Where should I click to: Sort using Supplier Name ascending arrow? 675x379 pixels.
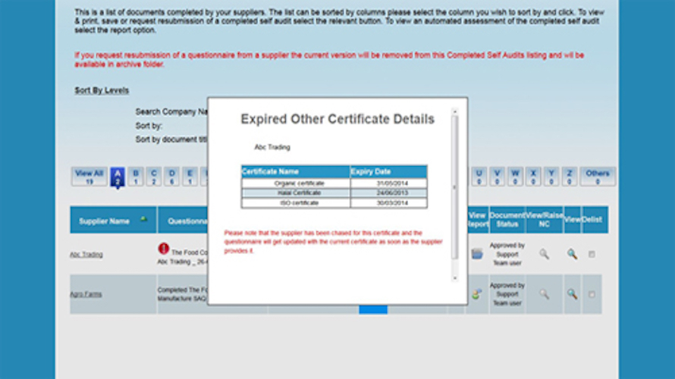[x=143, y=219]
